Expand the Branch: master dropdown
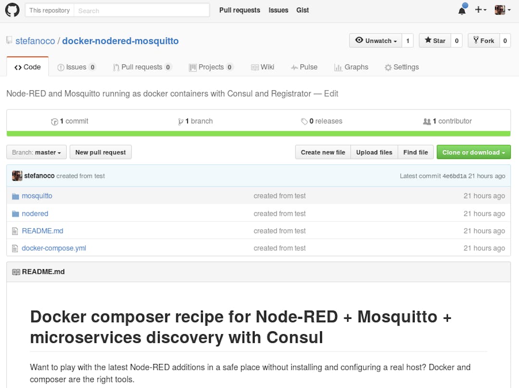This screenshot has height=388, width=519. click(x=36, y=152)
